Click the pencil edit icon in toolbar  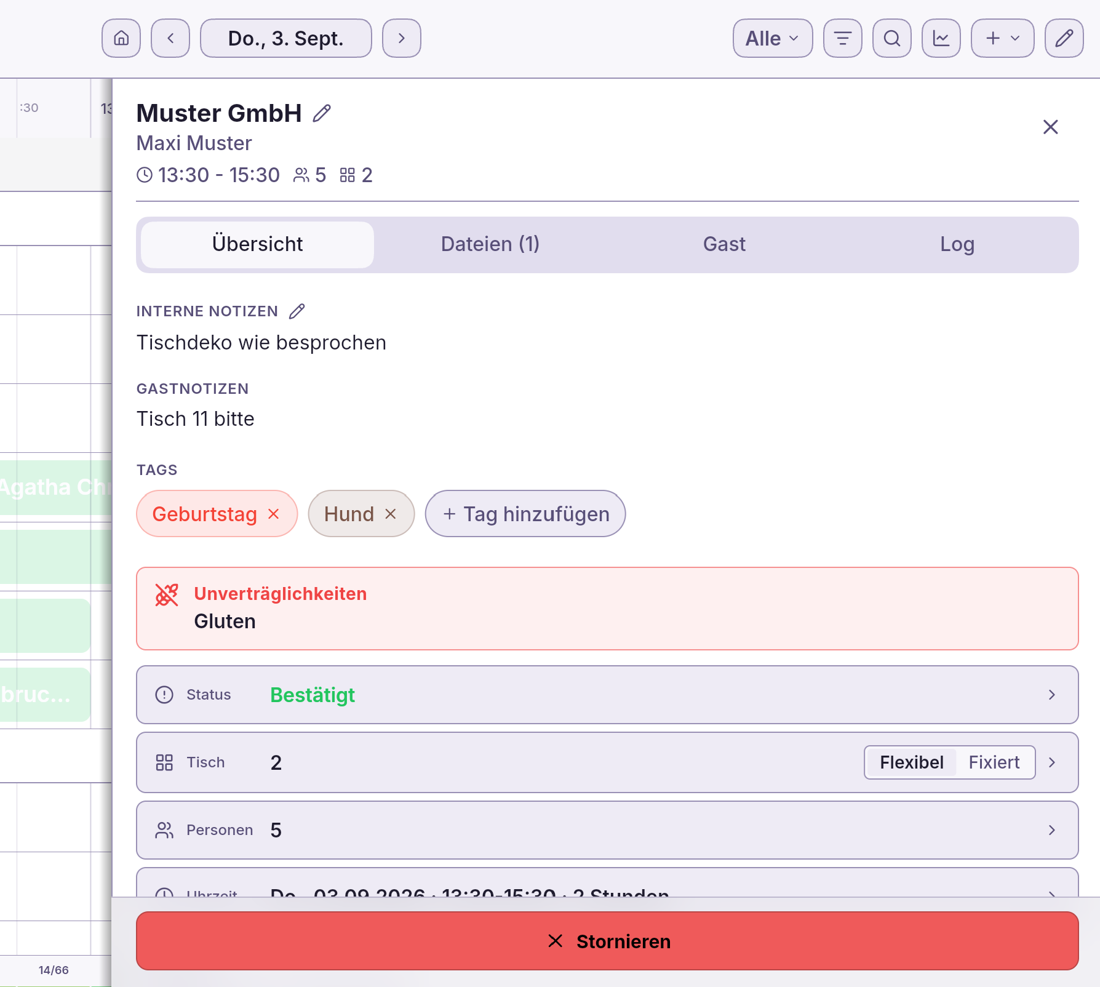coord(1064,38)
